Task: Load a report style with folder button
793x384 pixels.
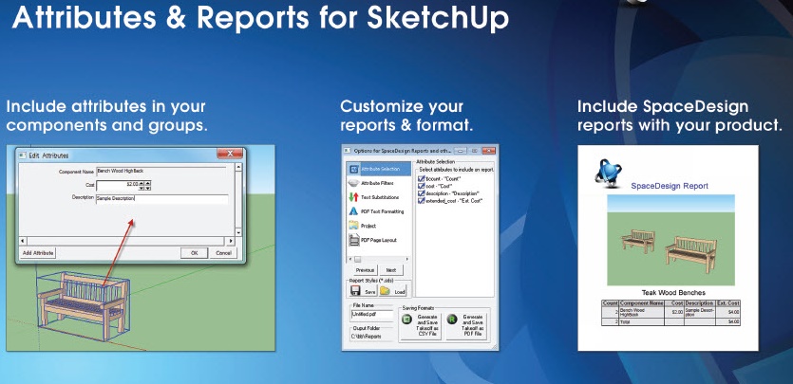Action: pos(393,291)
